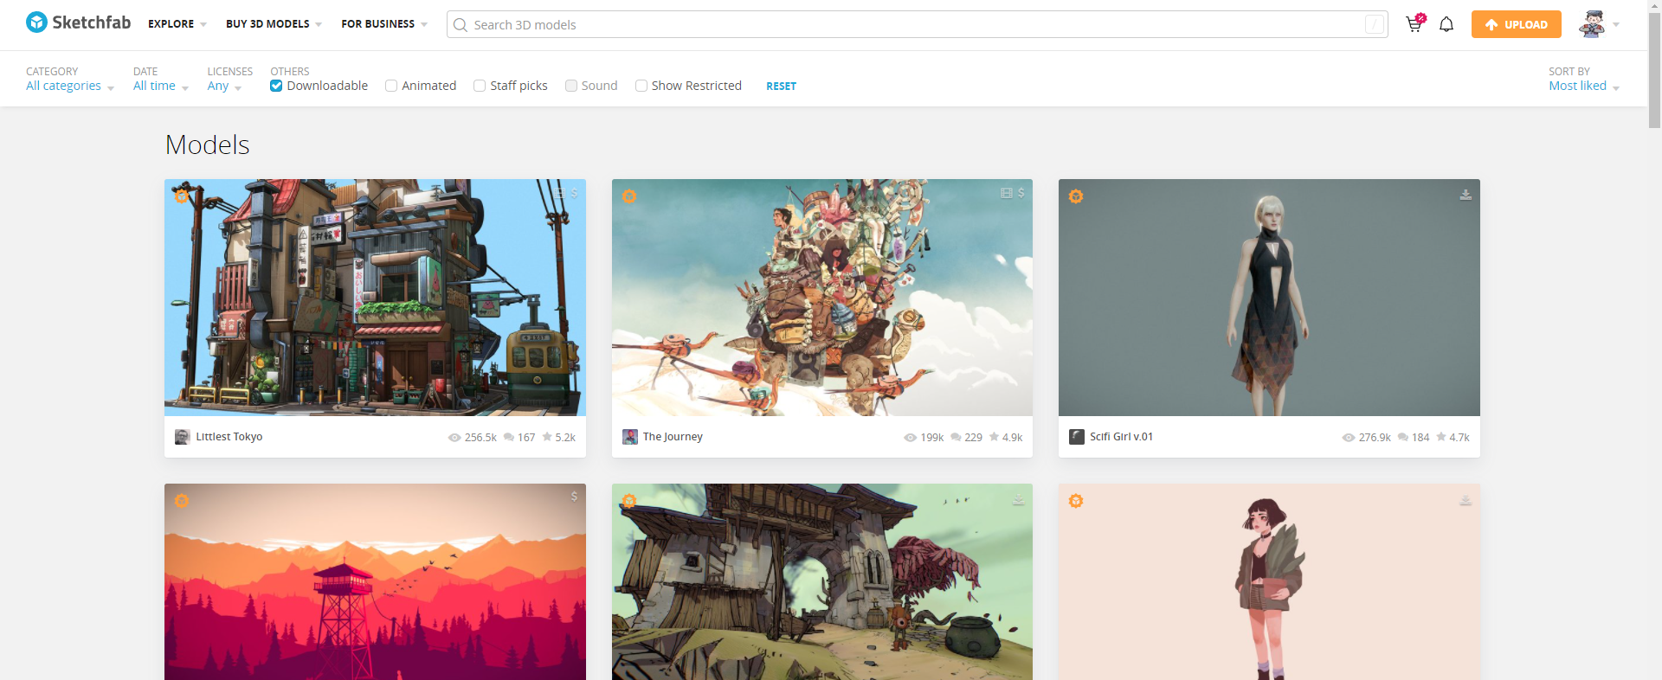Open the Buy 3D Models menu
The width and height of the screenshot is (1662, 680).
point(274,24)
